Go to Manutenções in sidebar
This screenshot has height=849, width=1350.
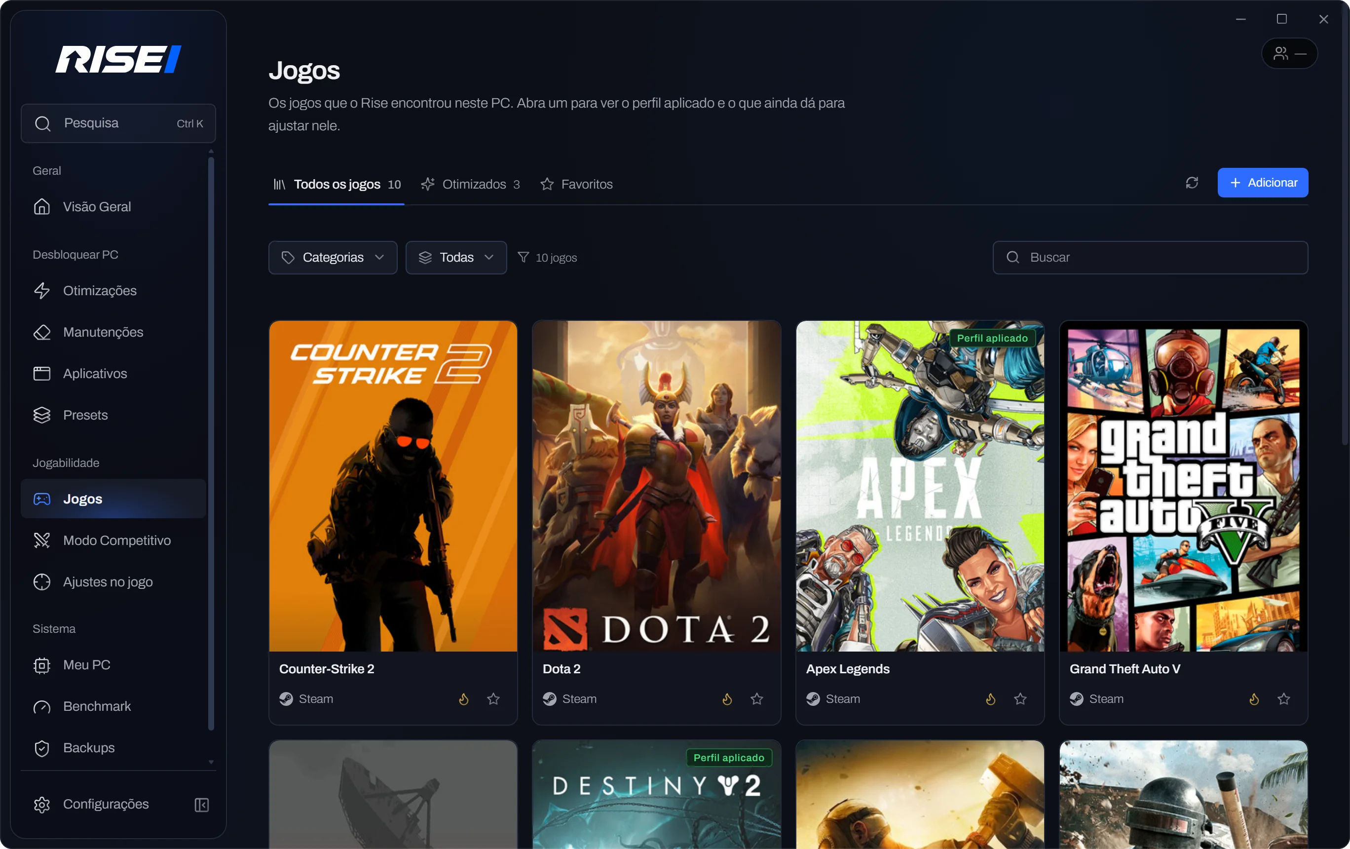coord(113,332)
